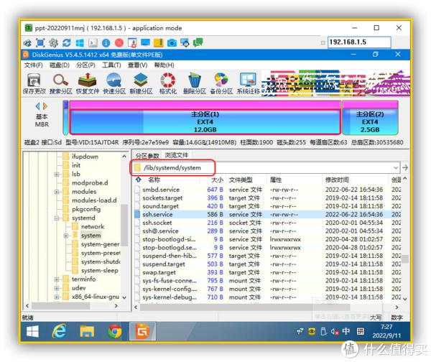The width and height of the screenshot is (431, 362).
Task: Collapse the systemd folder node
Action: click(x=57, y=218)
